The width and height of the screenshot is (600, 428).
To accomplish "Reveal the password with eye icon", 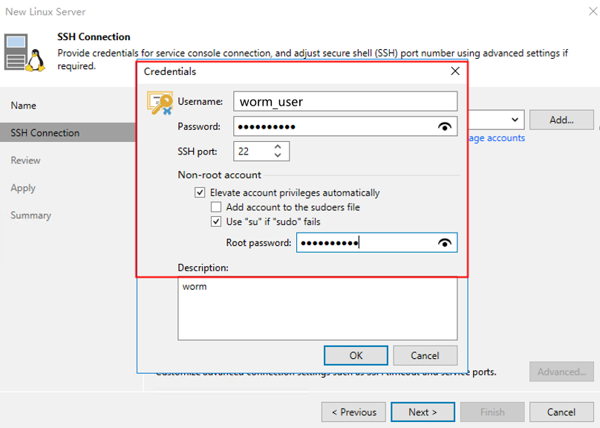I will tap(445, 127).
